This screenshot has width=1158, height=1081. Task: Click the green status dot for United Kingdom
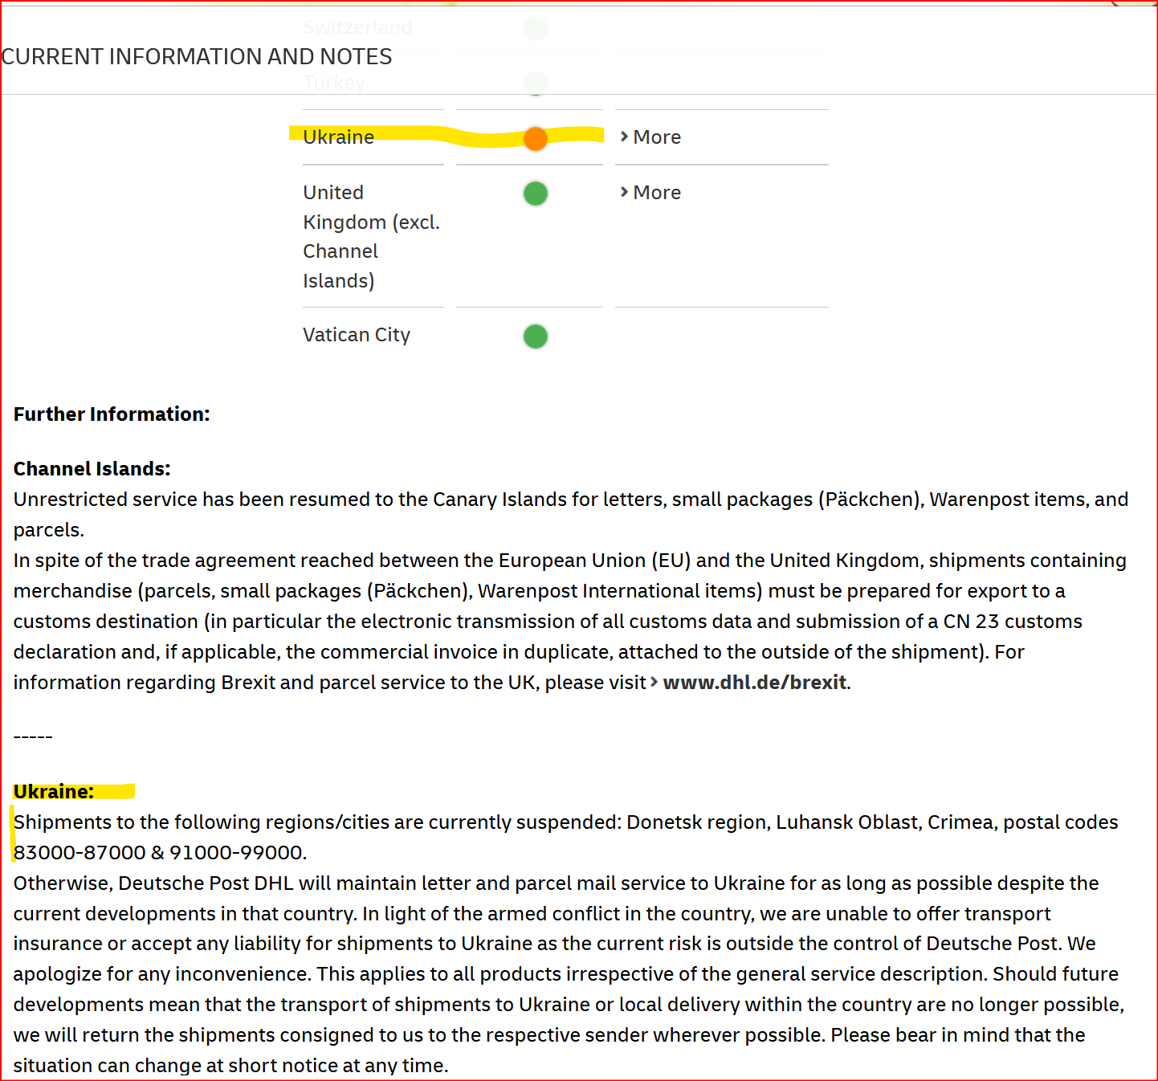(536, 194)
